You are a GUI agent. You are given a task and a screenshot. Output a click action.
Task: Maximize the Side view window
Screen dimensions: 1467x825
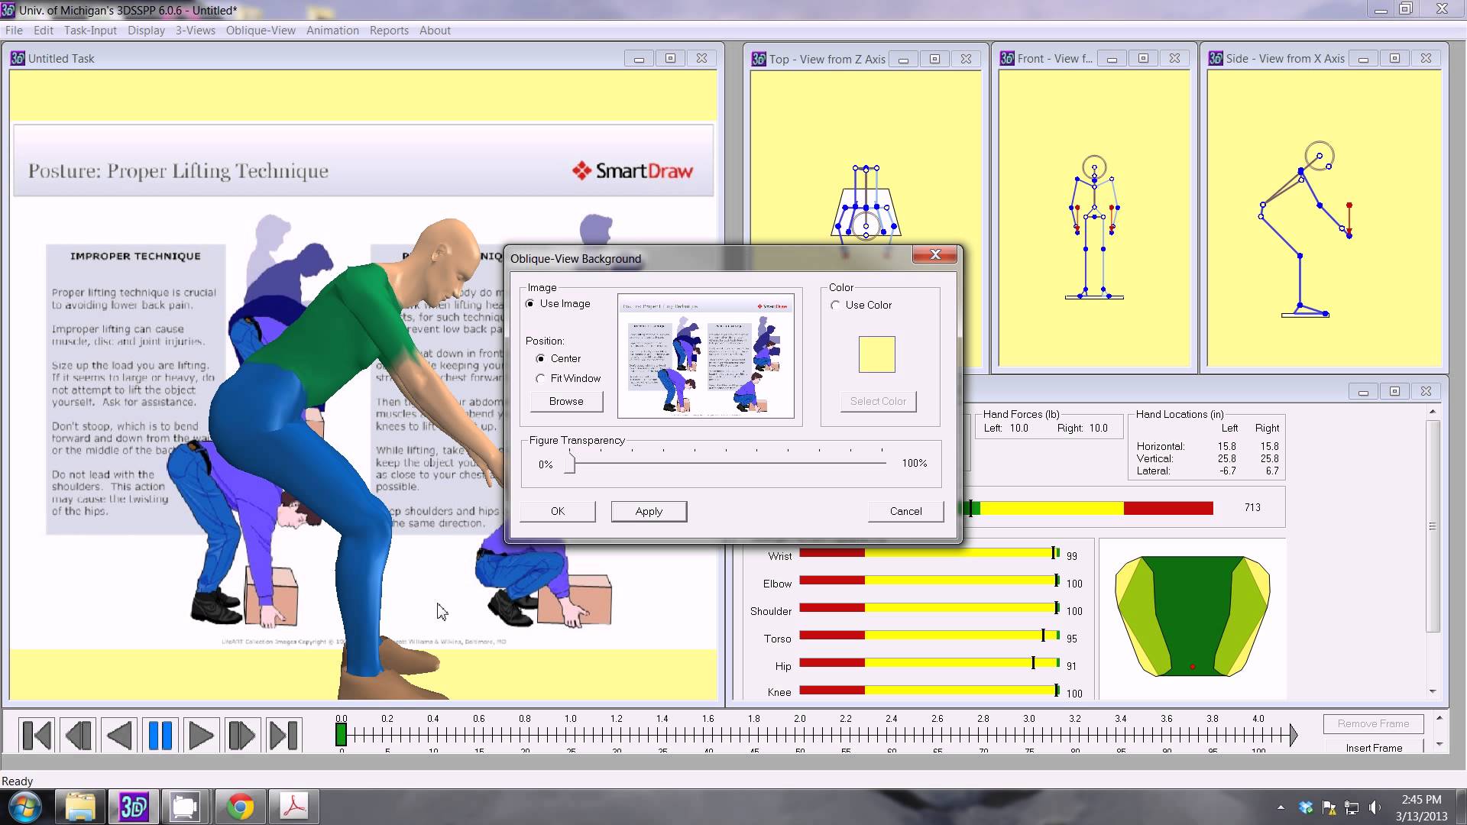[x=1394, y=58]
